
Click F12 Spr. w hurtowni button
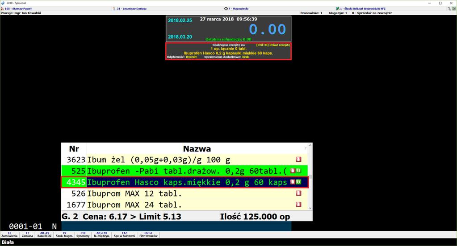125,235
